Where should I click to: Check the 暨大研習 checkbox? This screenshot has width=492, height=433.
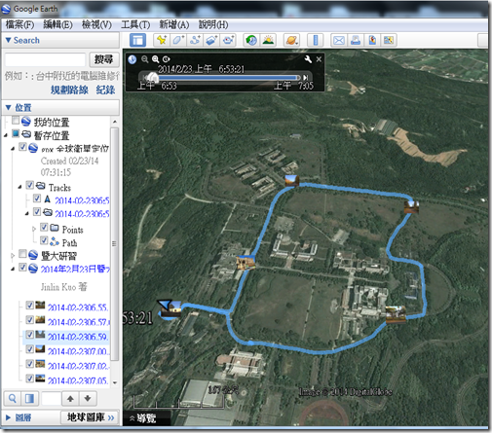[22, 253]
